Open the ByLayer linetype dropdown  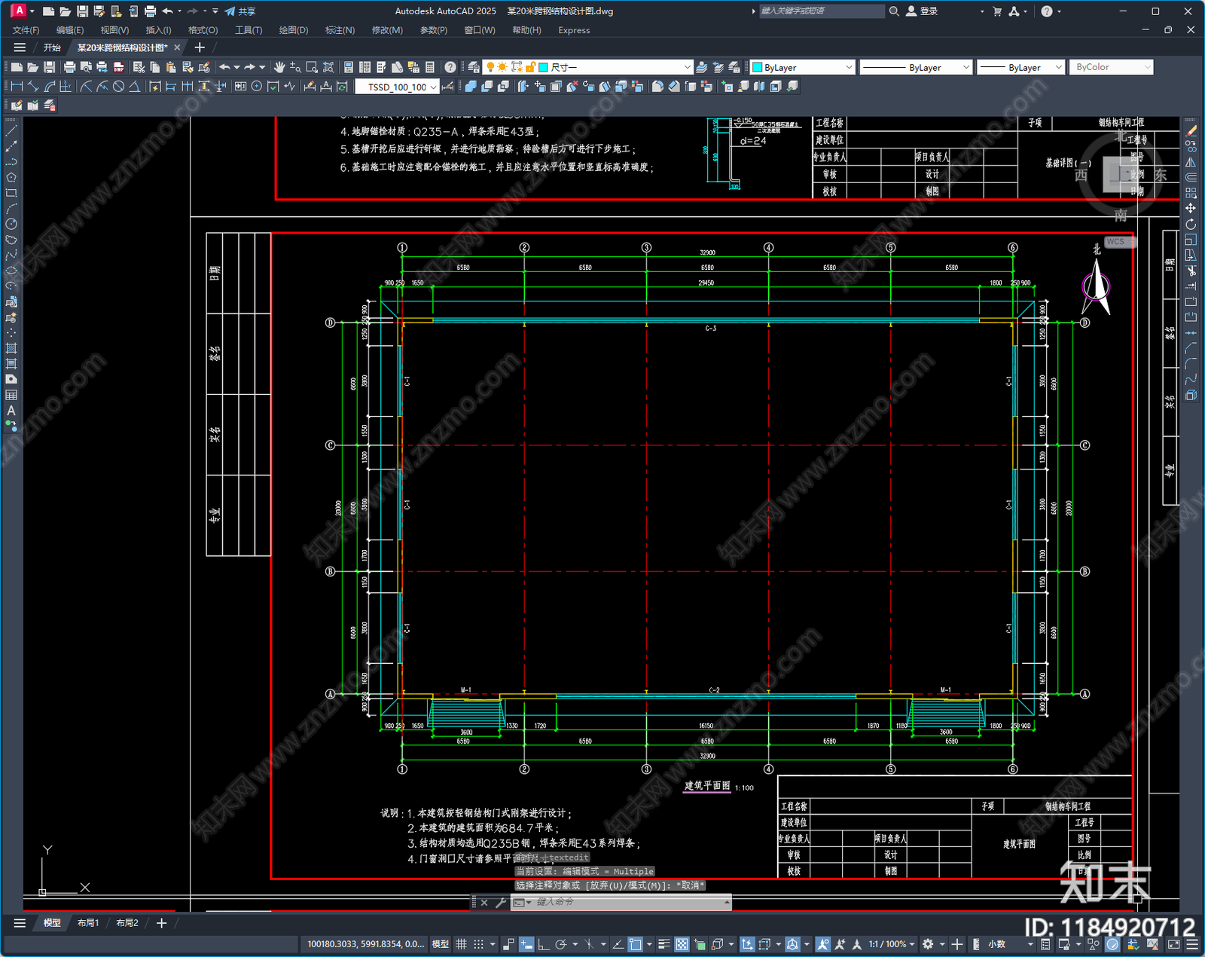pyautogui.click(x=916, y=67)
